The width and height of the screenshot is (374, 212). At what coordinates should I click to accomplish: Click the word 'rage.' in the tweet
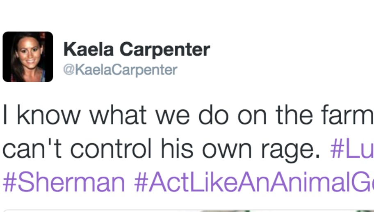[290, 151]
